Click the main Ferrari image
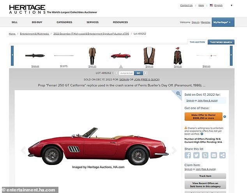This screenshot has width=247, height=193. pos(98,146)
